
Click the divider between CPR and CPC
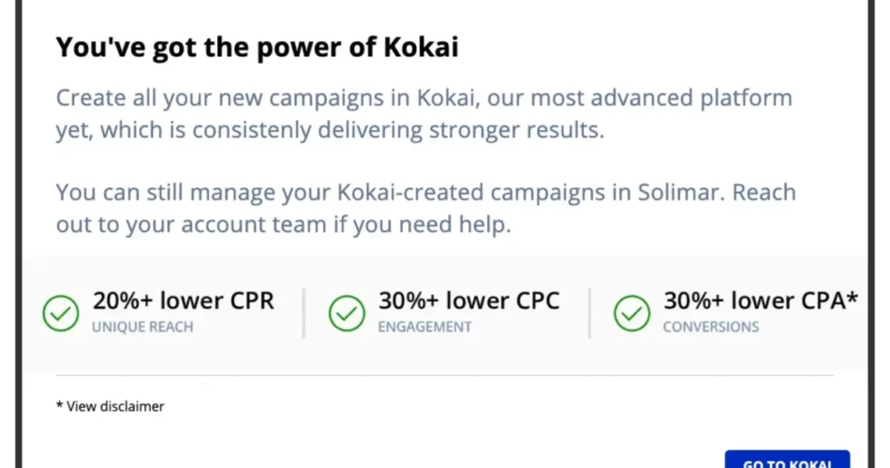(x=304, y=314)
